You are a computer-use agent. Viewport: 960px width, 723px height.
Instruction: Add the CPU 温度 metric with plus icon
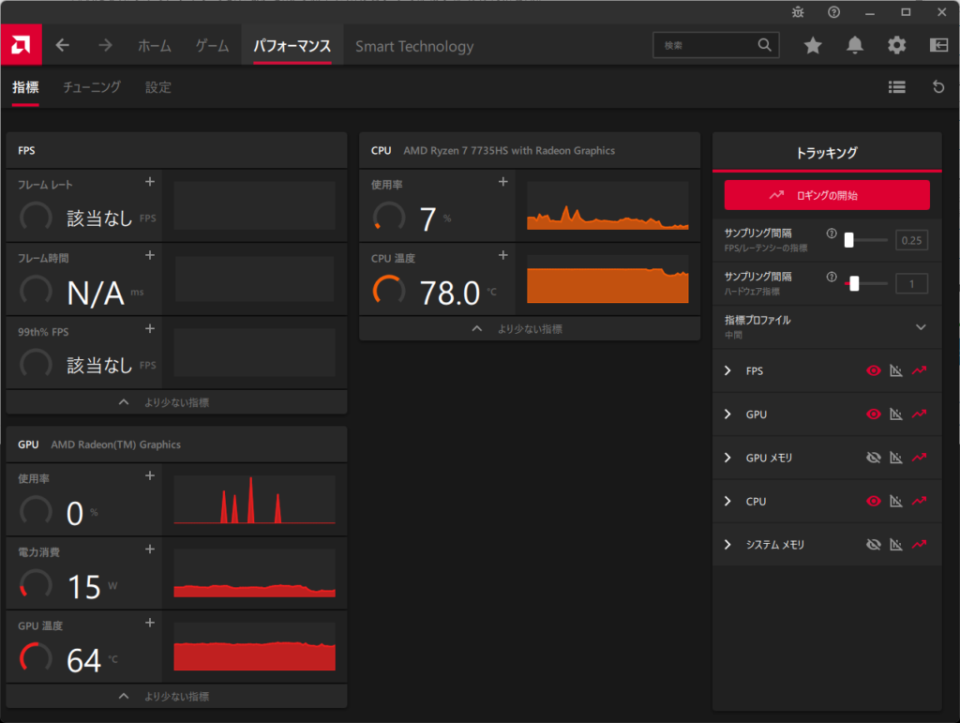click(x=502, y=255)
